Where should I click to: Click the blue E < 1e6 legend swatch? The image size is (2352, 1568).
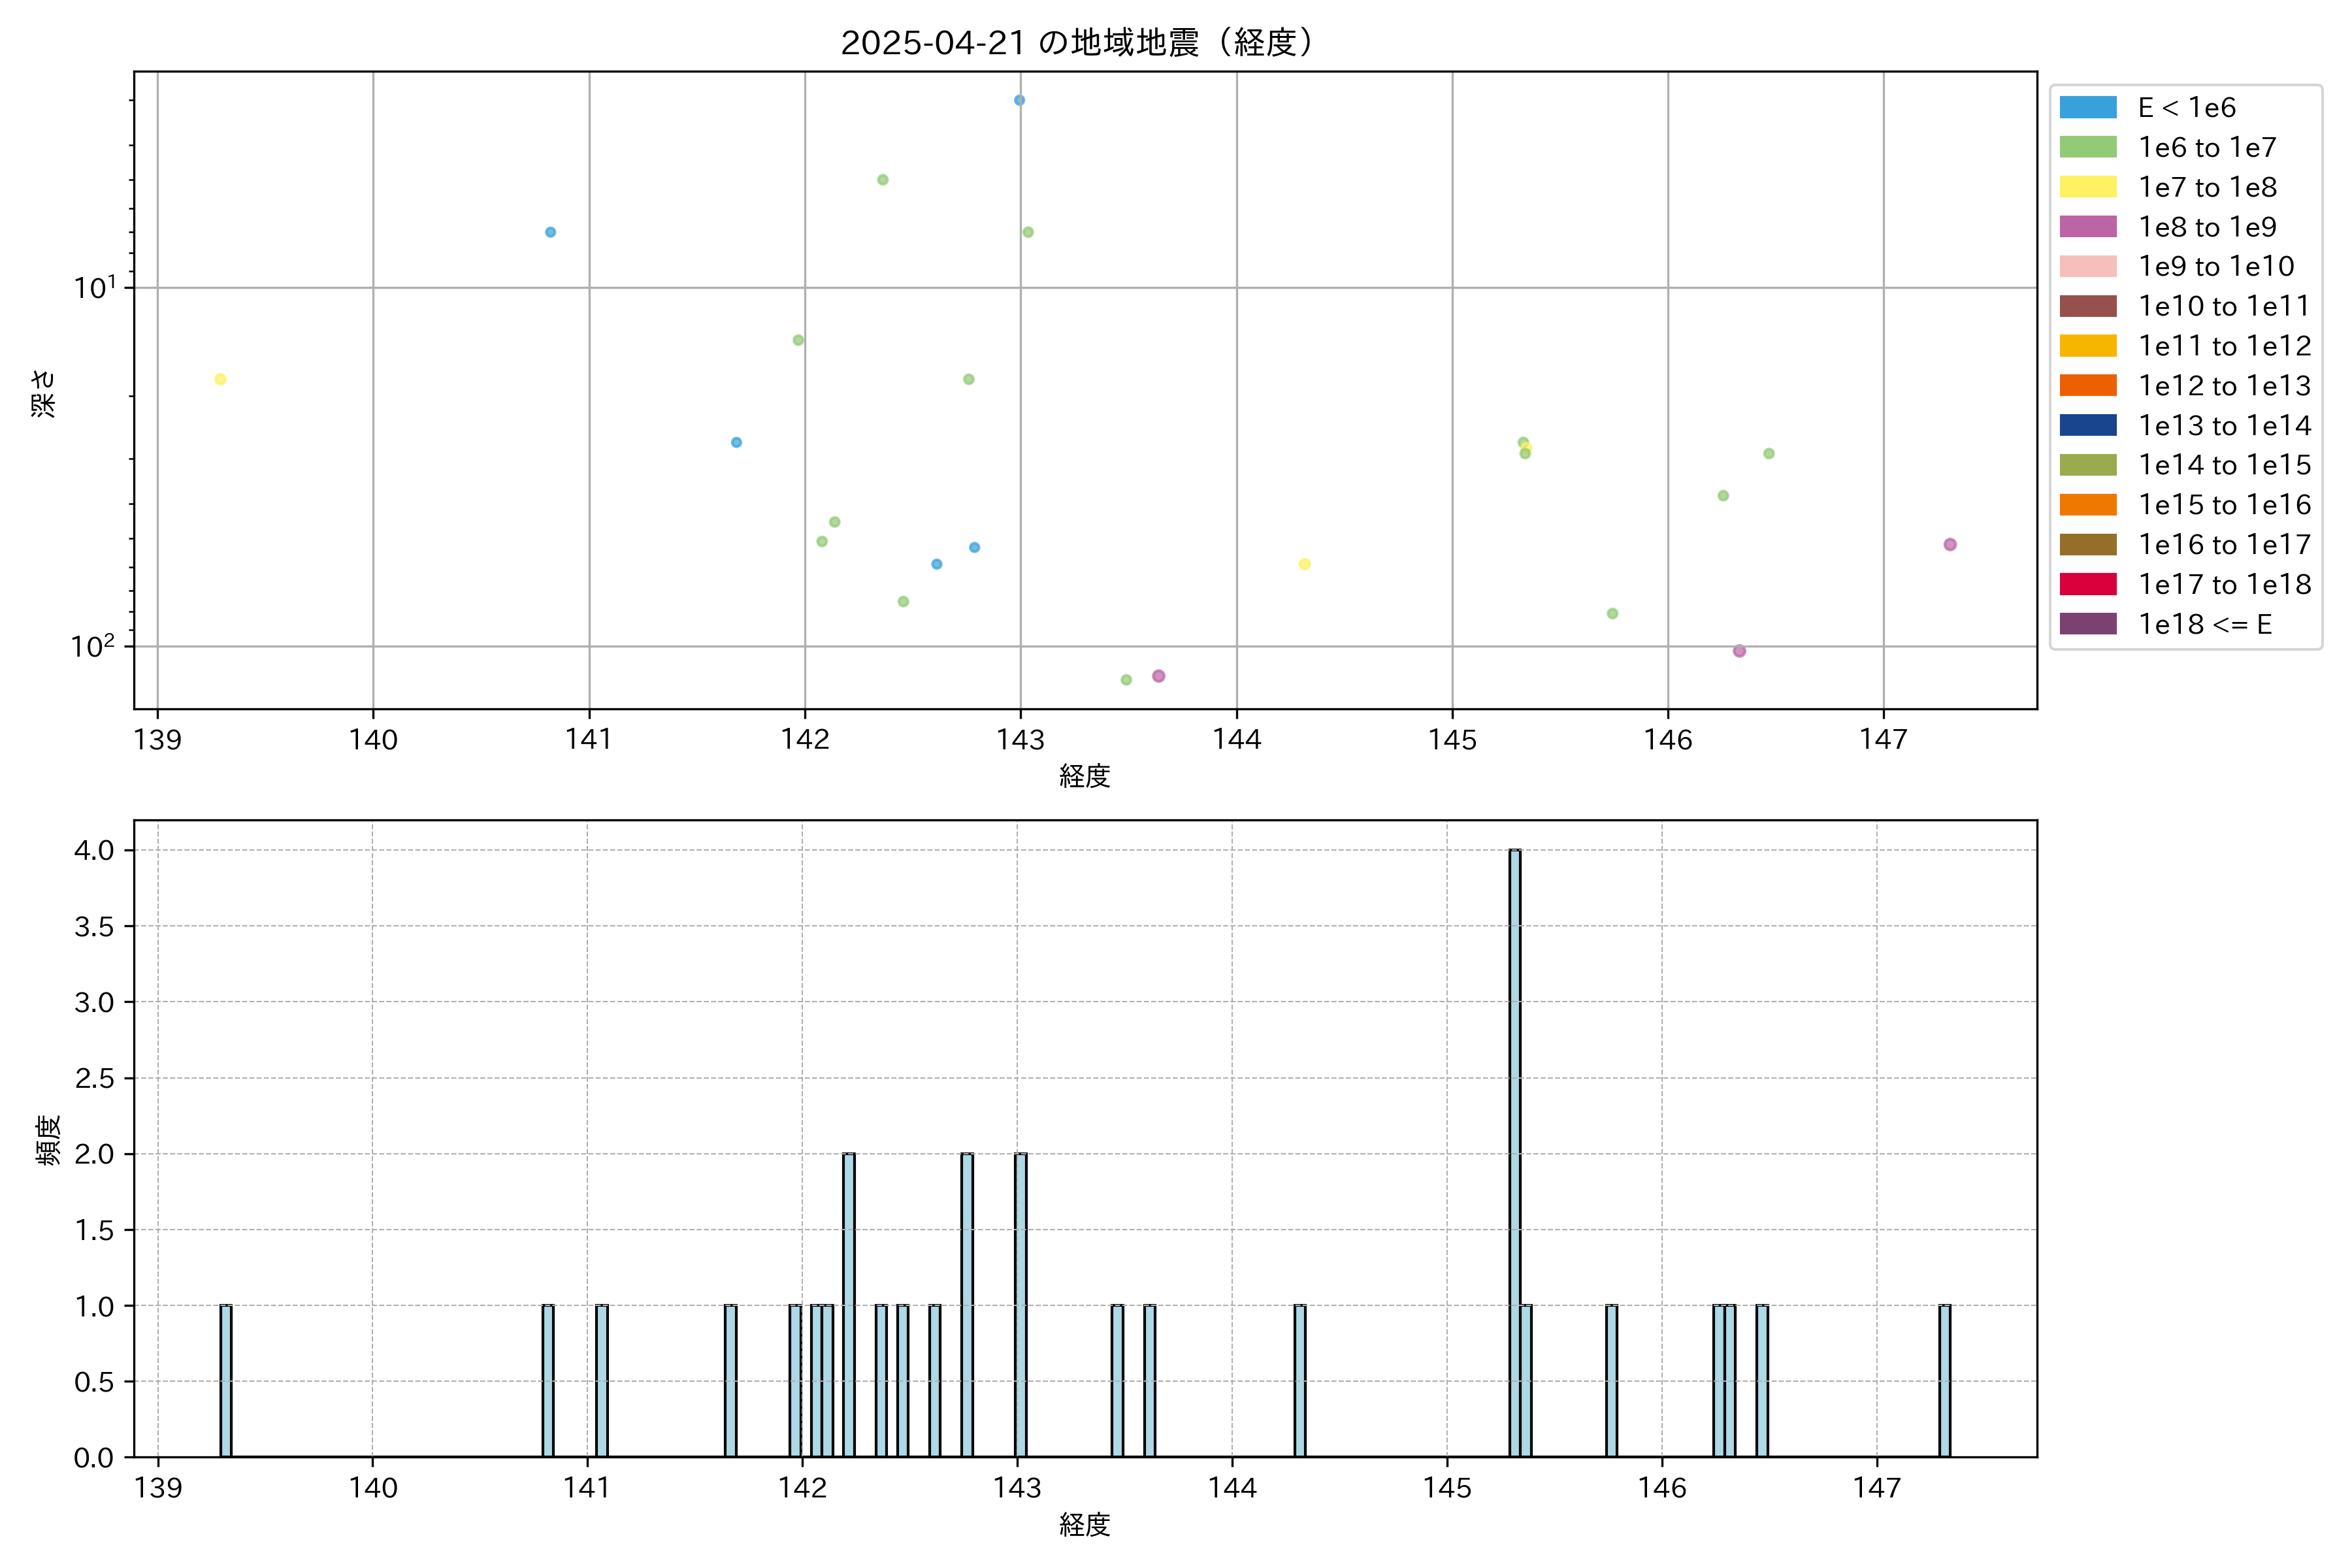2087,107
